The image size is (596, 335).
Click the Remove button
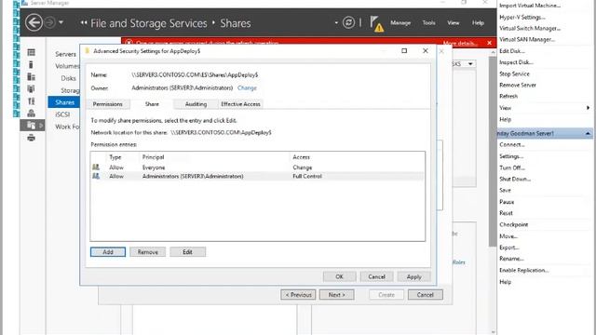click(147, 252)
